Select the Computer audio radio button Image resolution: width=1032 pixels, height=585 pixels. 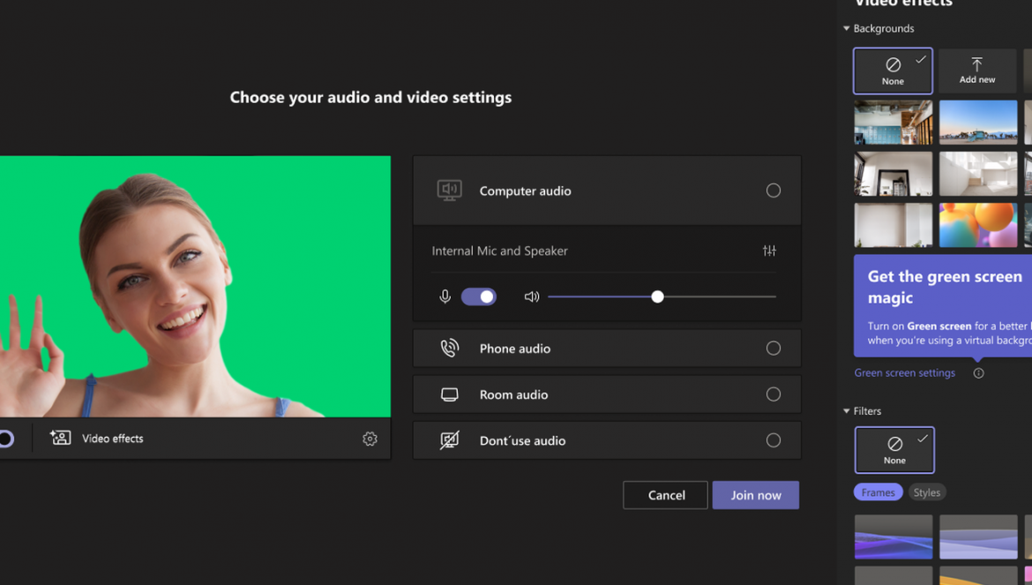[x=774, y=191]
